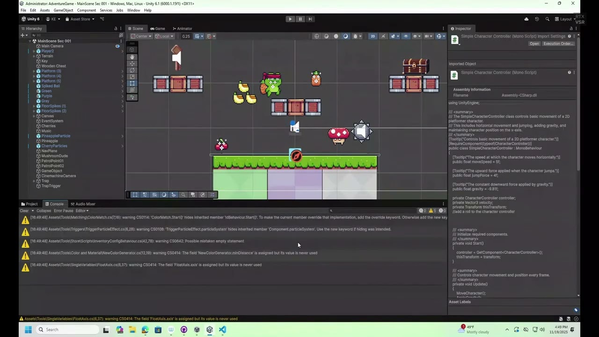This screenshot has width=599, height=337.
Task: Toggle Error Pause in the Console
Action: pos(63,211)
